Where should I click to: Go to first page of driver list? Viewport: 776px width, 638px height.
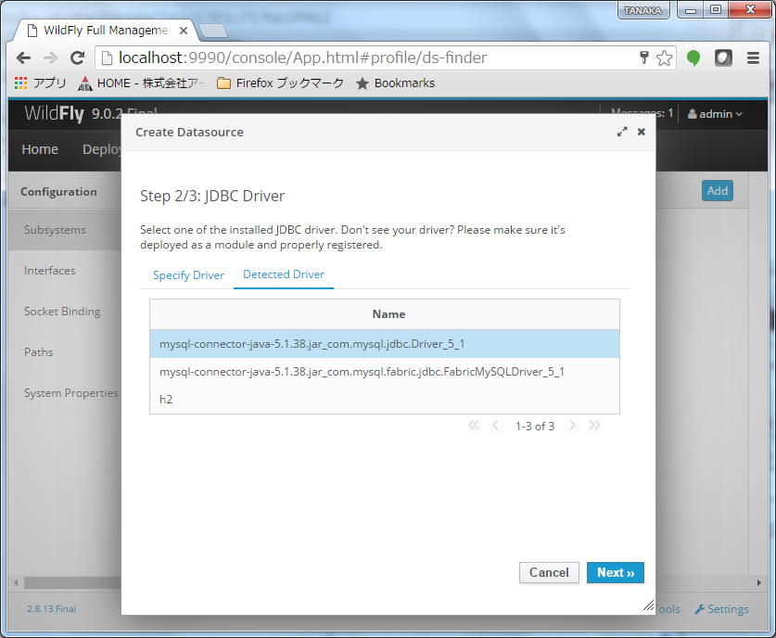474,425
